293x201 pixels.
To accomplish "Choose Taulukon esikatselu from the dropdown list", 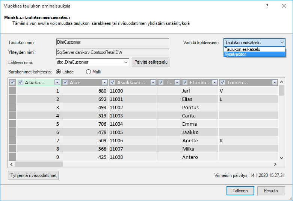I will click(x=254, y=49).
